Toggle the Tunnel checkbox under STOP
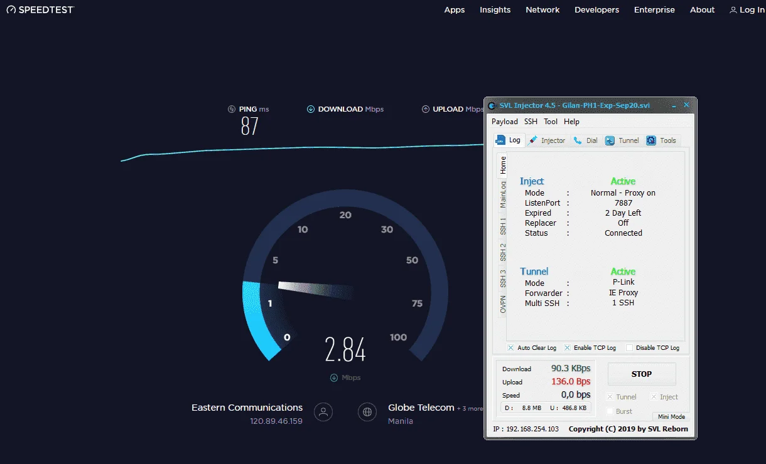This screenshot has height=464, width=766. pyautogui.click(x=610, y=397)
